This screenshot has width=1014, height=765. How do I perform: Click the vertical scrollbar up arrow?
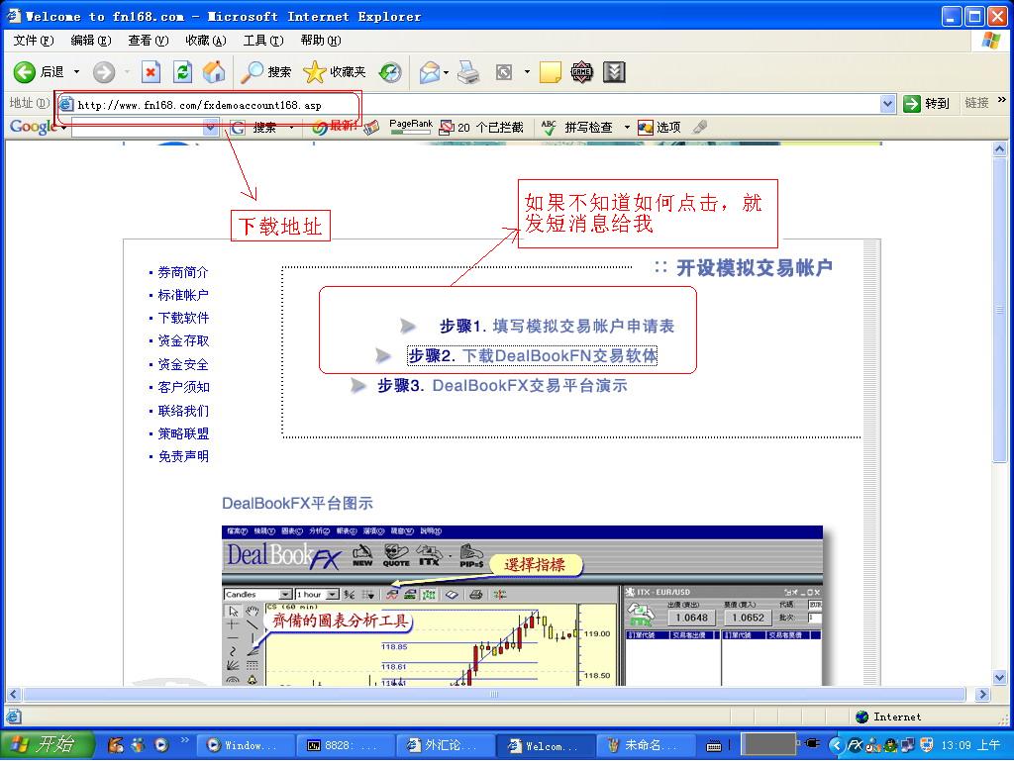pos(1000,149)
